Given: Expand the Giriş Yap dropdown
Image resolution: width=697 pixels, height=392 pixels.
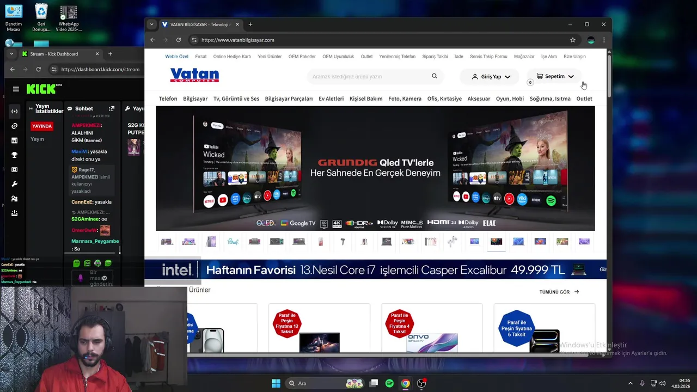Looking at the screenshot, I should pyautogui.click(x=491, y=77).
